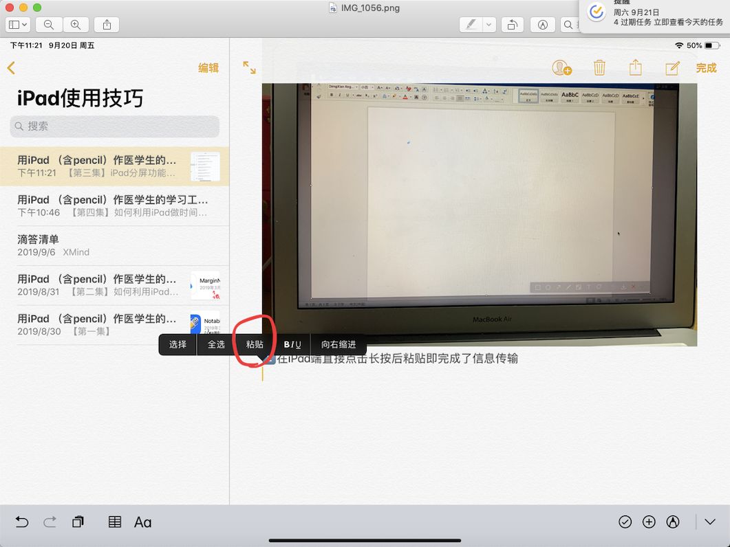Add people to this note
The image size is (730, 547).
561,68
